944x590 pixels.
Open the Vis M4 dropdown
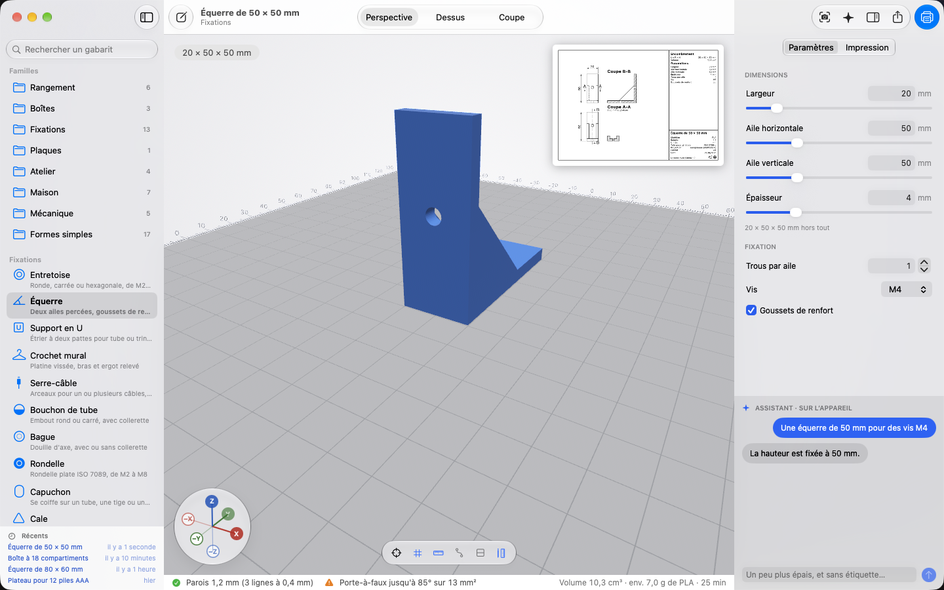pos(907,289)
